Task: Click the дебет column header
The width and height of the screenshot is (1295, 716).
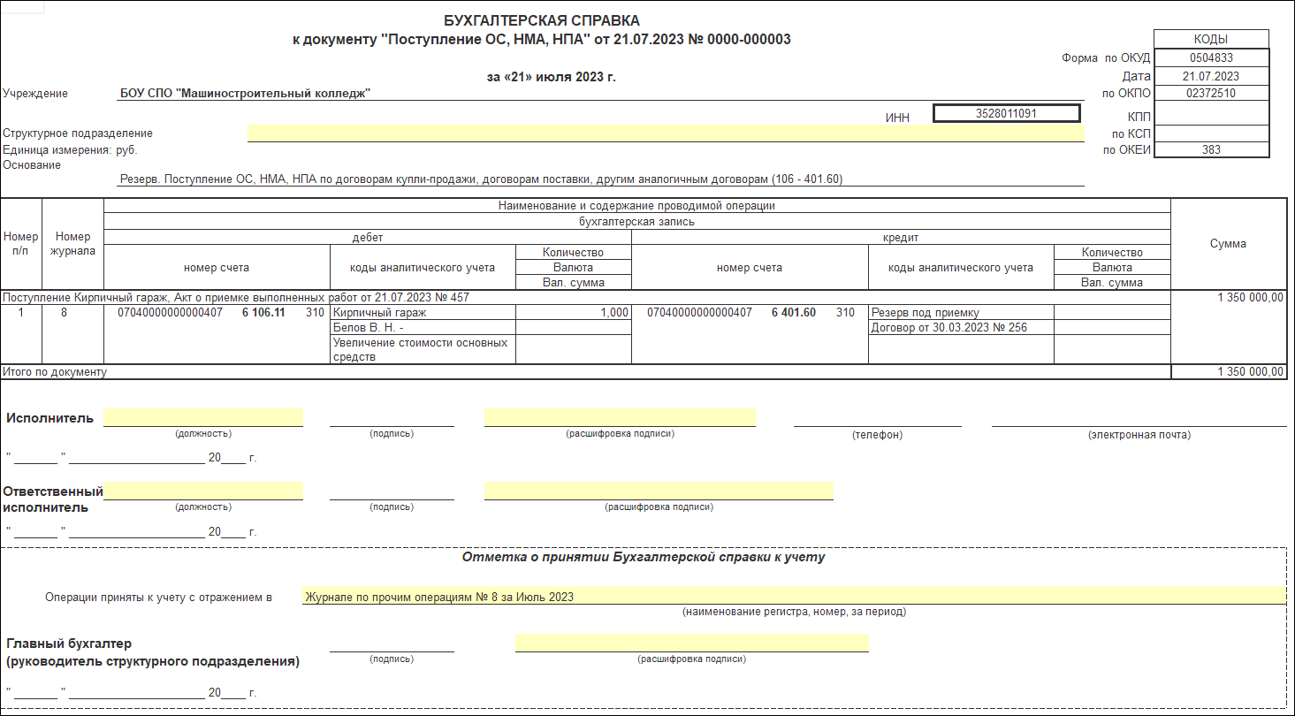Action: 368,238
